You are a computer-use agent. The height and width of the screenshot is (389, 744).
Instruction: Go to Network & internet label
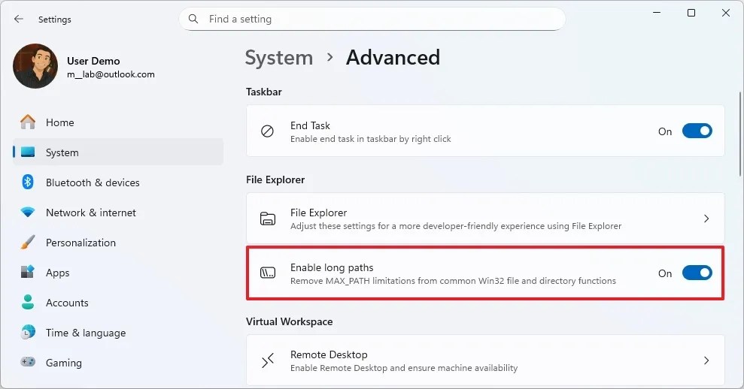tap(90, 213)
